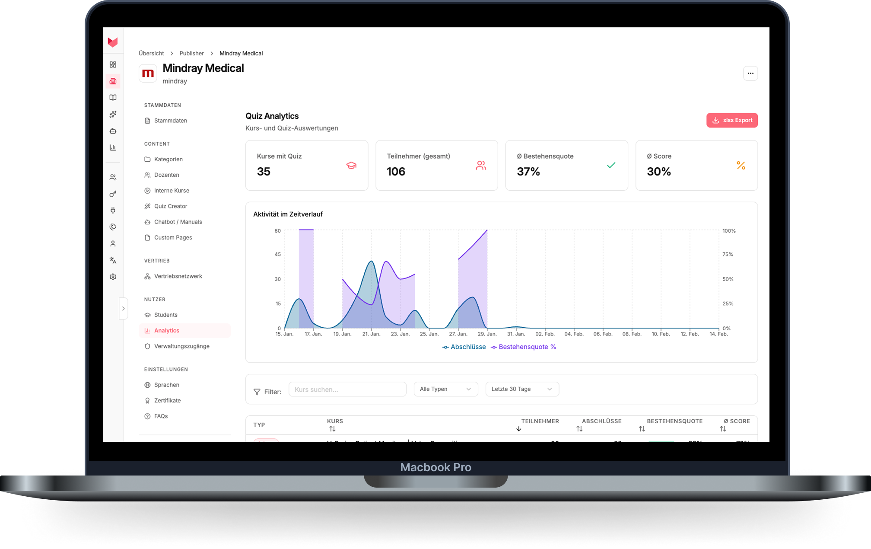Click the xlsx Export button
The height and width of the screenshot is (549, 871).
coord(732,120)
